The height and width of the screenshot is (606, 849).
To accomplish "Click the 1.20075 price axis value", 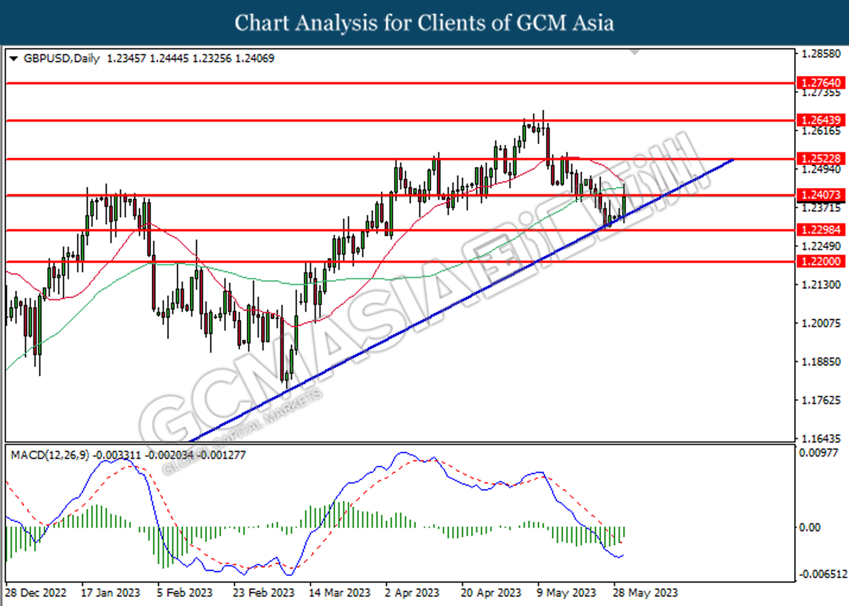I will click(x=821, y=323).
